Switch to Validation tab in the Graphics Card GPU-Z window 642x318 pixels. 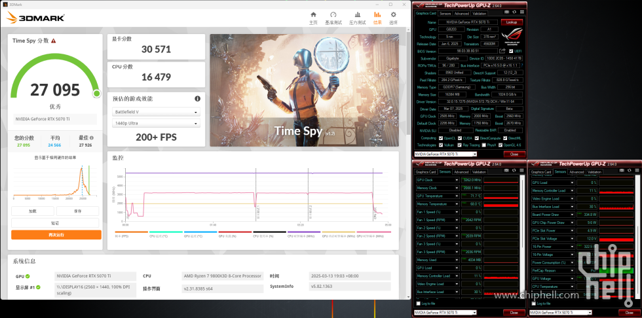click(x=480, y=14)
